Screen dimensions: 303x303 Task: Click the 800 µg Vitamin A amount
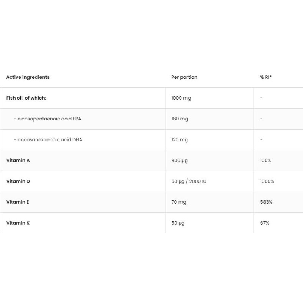180,161
